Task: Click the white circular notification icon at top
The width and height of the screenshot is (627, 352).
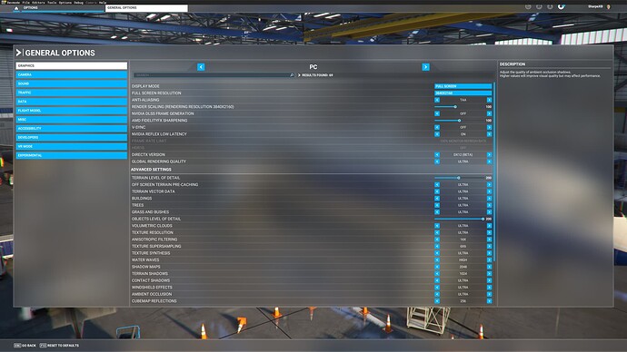Action: coord(561,6)
